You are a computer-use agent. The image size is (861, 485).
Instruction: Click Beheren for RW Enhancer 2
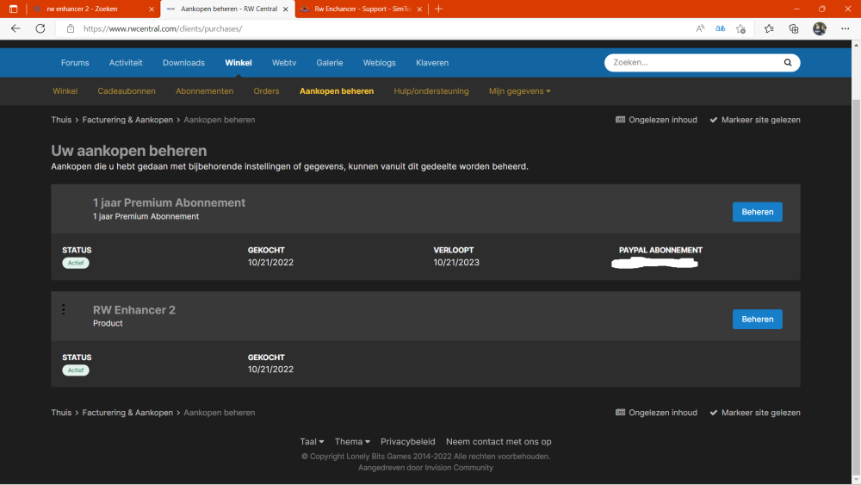[757, 319]
